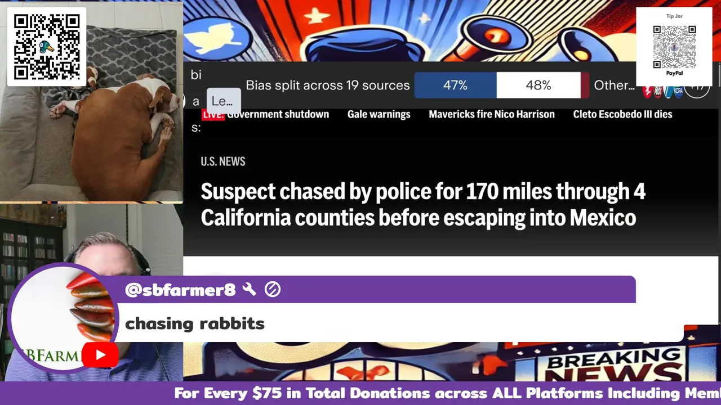
Task: Open Cleto Escobedo III dies topic
Action: coord(622,114)
